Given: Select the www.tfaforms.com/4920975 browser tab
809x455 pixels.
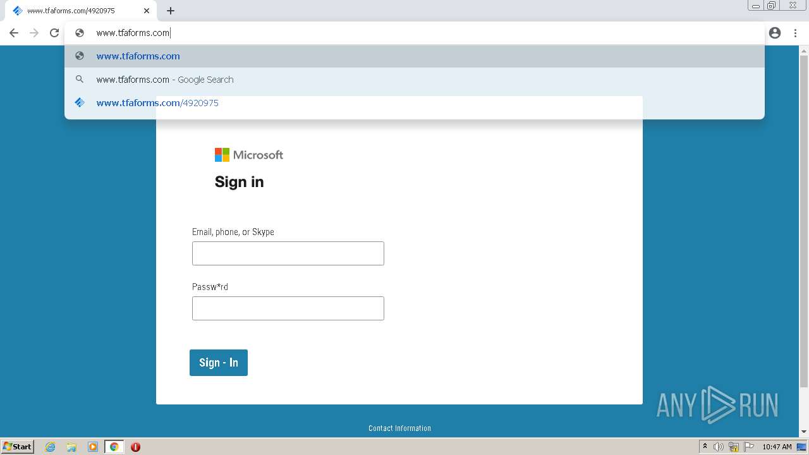Looking at the screenshot, I should click(x=81, y=11).
